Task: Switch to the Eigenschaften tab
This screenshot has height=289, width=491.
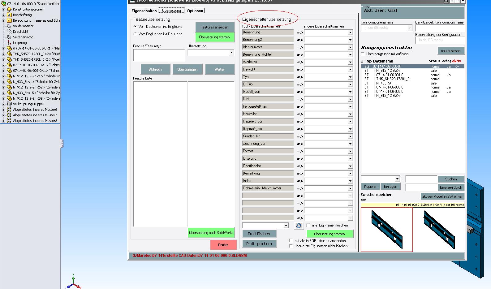Action: point(144,11)
